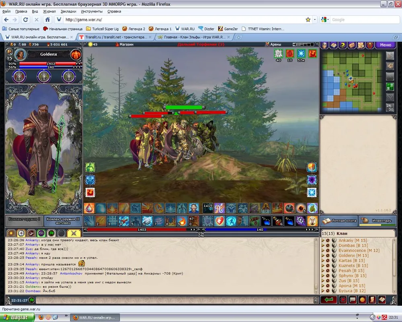This screenshot has width=402, height=322.
Task: Use the red heart skill icon
Action: [x=219, y=221]
